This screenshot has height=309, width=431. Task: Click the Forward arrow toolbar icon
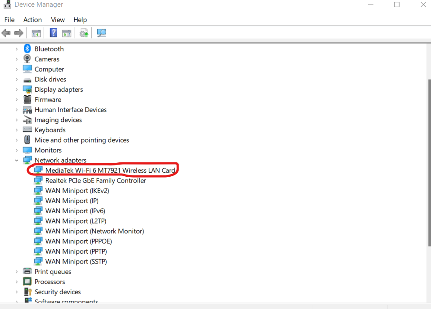(19, 33)
